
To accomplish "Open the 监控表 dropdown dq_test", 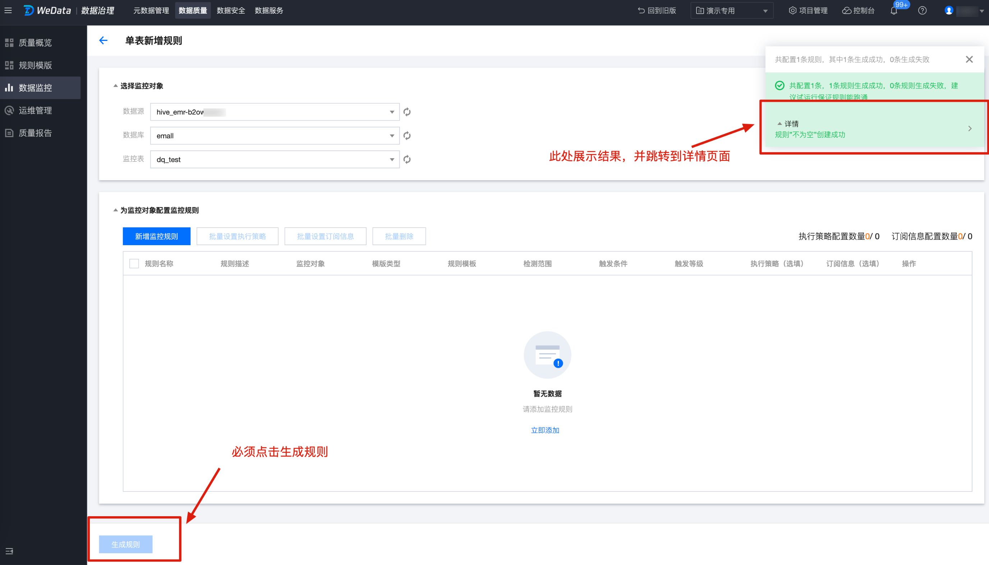I will (x=274, y=159).
